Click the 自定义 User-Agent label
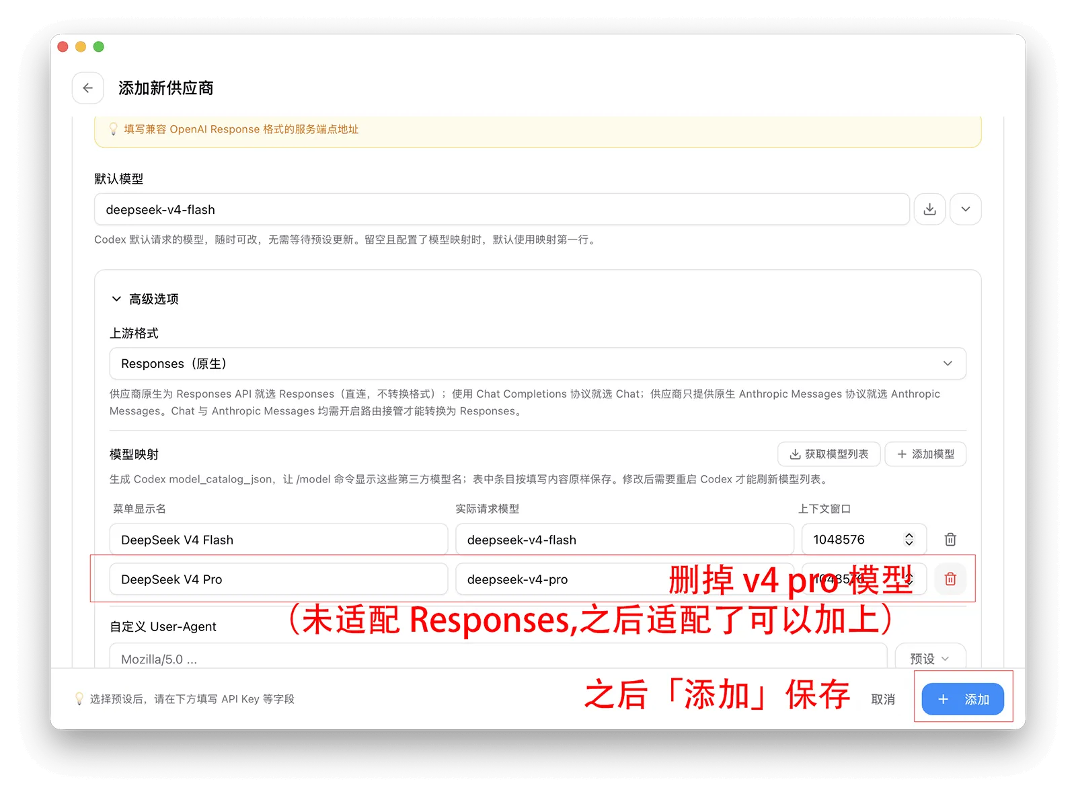 tap(163, 626)
